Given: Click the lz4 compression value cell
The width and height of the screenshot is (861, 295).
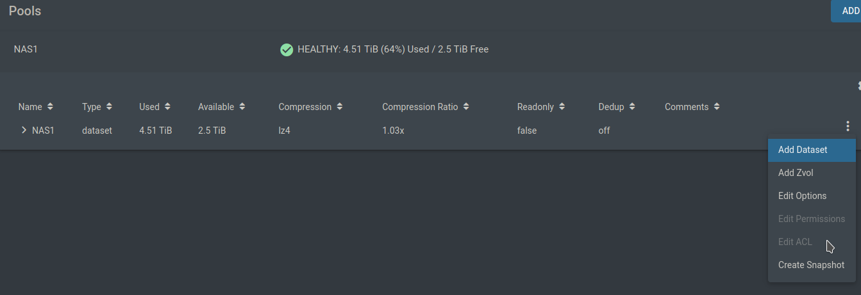Looking at the screenshot, I should point(284,131).
